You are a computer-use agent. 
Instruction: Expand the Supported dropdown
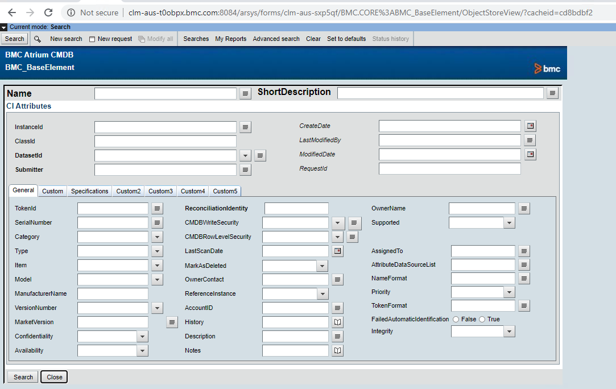coord(509,223)
